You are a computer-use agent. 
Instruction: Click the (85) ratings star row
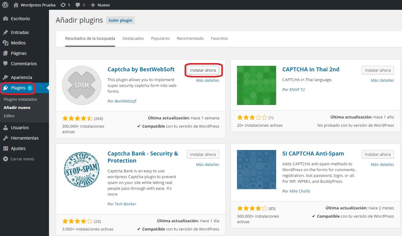(x=252, y=209)
